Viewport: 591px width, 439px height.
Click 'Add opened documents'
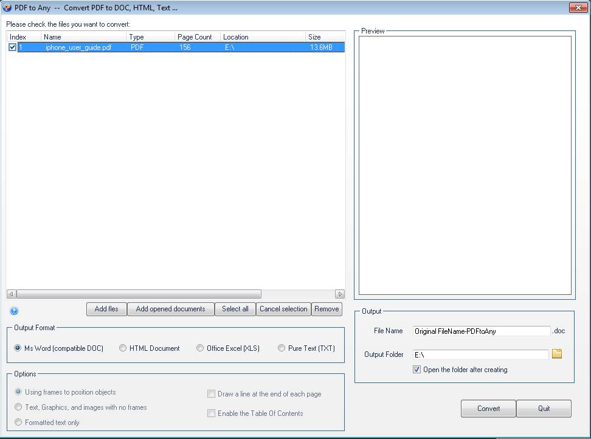[x=170, y=309]
